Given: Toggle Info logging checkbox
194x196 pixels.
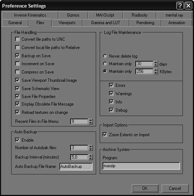Looking at the screenshot, I should pyautogui.click(x=111, y=102).
